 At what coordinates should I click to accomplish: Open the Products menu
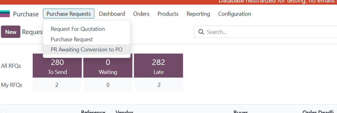pyautogui.click(x=168, y=14)
